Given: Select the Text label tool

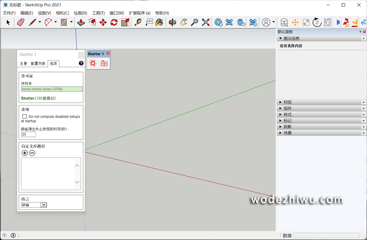Looking at the screenshot, I should pos(149,22).
